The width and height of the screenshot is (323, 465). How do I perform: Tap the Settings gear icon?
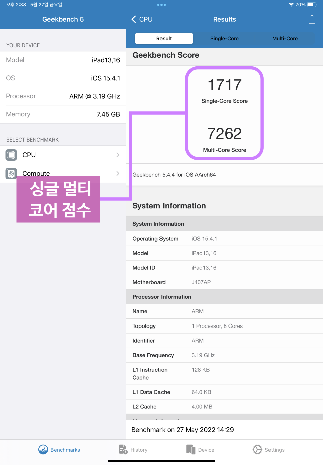[x=257, y=450]
